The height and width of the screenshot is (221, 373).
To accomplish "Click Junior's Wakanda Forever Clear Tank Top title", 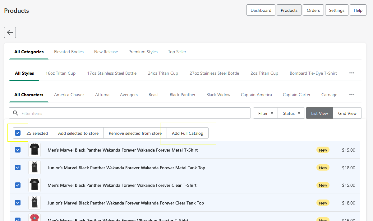I will (126, 203).
